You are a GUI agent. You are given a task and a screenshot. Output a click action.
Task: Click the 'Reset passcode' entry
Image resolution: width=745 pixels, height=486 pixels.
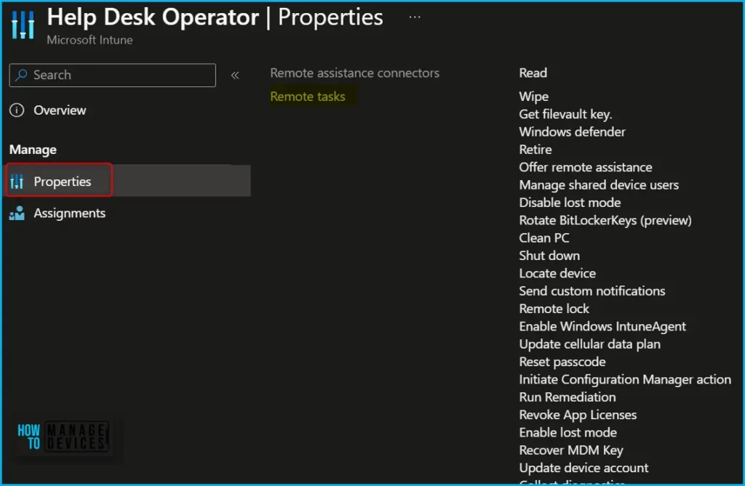562,362
